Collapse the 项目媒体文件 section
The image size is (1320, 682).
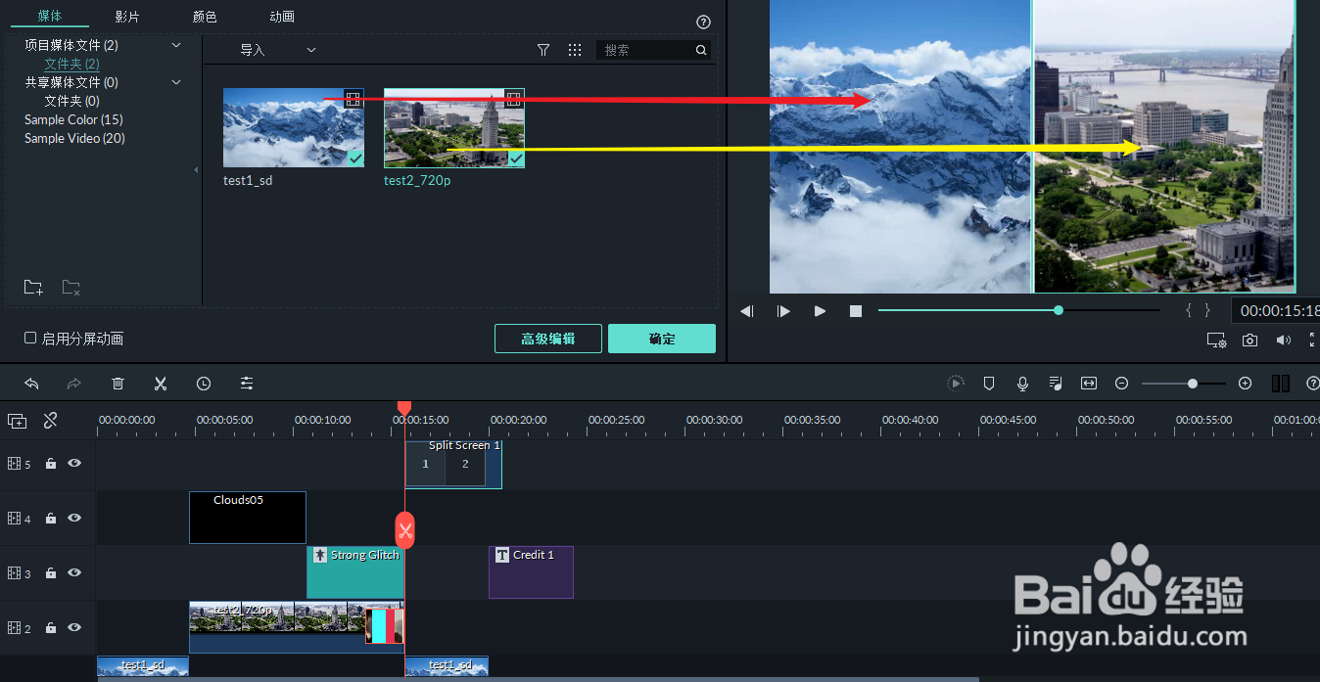point(175,45)
